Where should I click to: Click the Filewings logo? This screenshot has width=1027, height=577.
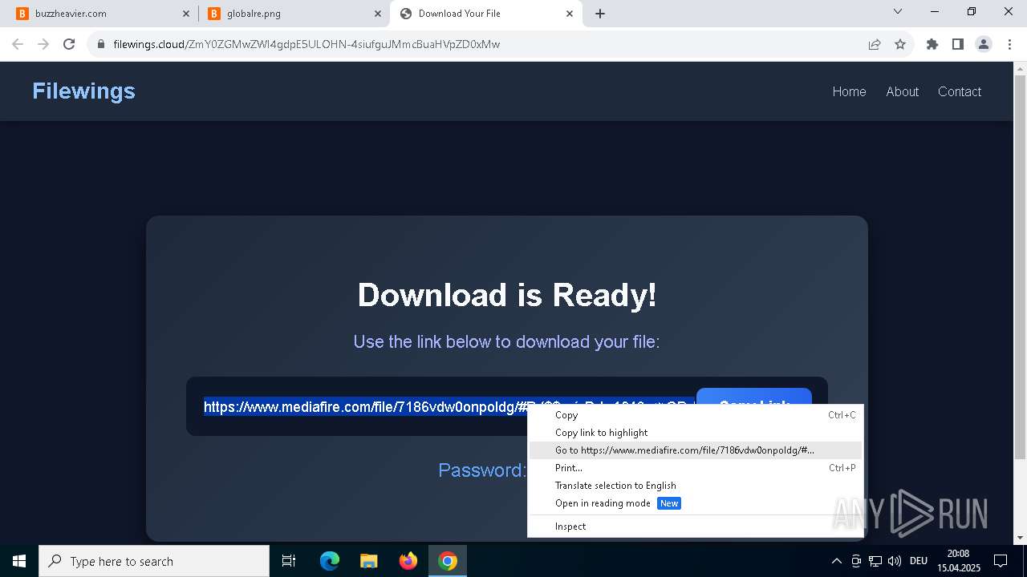tap(83, 91)
